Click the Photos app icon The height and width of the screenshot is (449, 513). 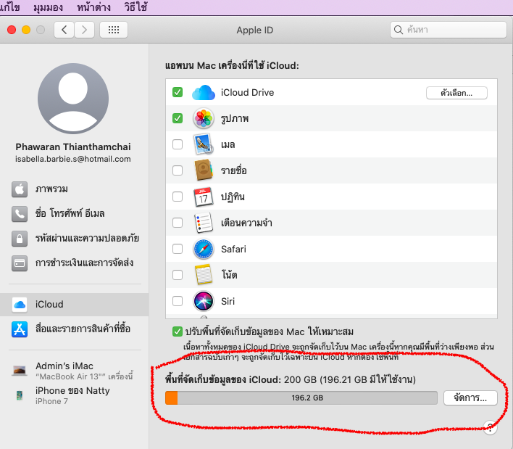[x=204, y=118]
